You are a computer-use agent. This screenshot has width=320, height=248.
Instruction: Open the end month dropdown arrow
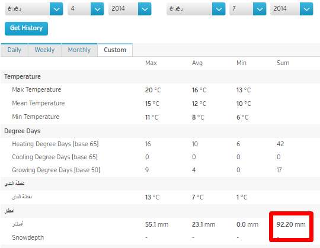pyautogui.click(x=219, y=9)
